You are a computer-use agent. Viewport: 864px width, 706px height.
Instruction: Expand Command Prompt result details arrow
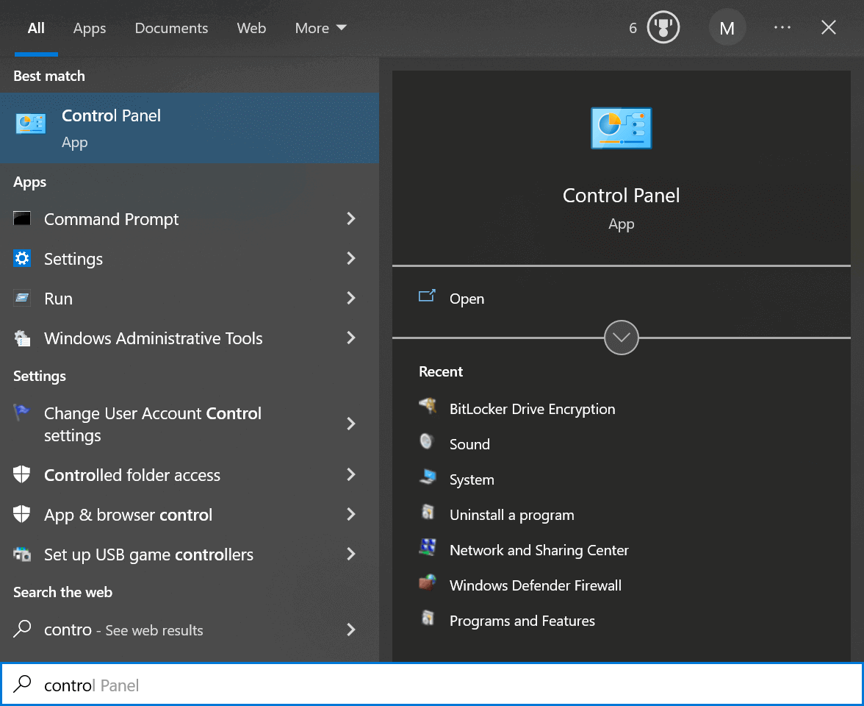coord(351,219)
